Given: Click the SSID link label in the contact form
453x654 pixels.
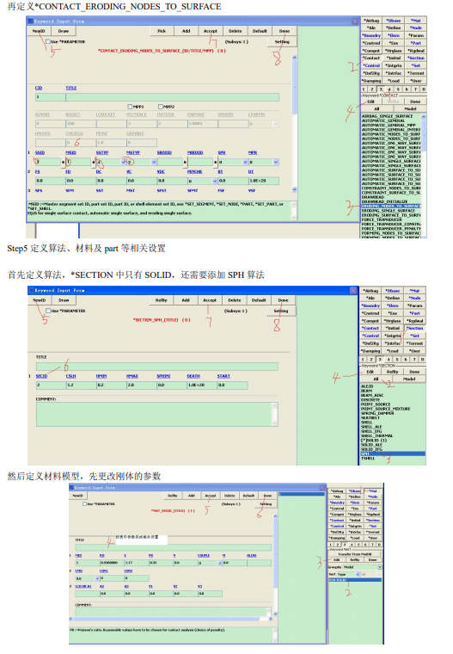Looking at the screenshot, I should 40,152.
